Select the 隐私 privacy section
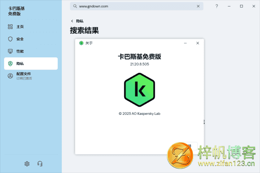Image resolution: width=260 pixels, height=173 pixels. (x=31, y=63)
